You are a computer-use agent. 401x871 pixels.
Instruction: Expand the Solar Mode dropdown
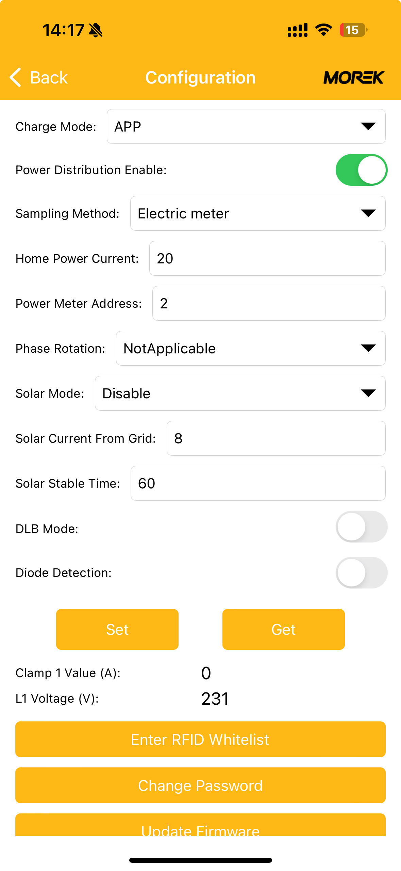[240, 393]
